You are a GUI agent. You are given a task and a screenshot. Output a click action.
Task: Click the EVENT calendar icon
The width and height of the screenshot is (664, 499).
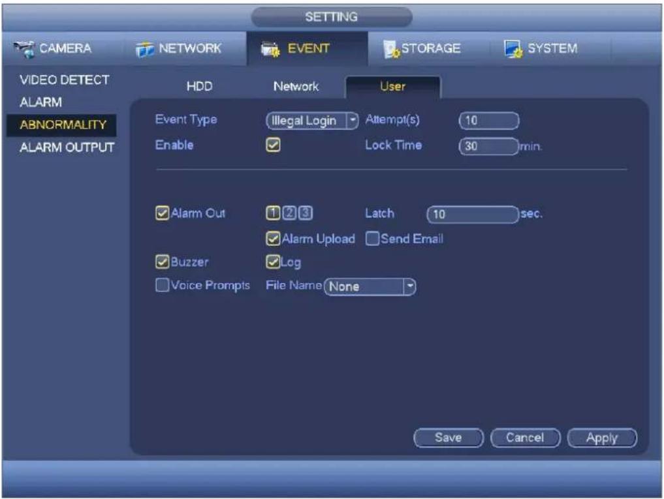[270, 50]
